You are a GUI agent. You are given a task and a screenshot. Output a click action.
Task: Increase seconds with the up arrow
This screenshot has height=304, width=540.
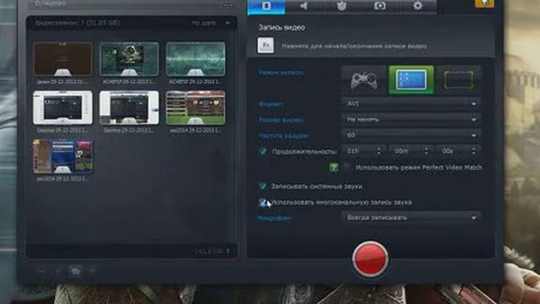coord(474,149)
